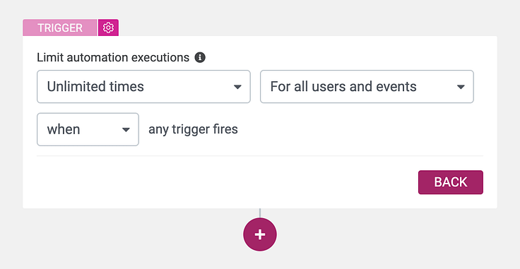Click the For all users and events text
Image resolution: width=520 pixels, height=269 pixels.
pyautogui.click(x=343, y=86)
